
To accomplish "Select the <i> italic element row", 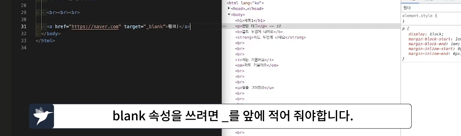I will [x=254, y=60].
